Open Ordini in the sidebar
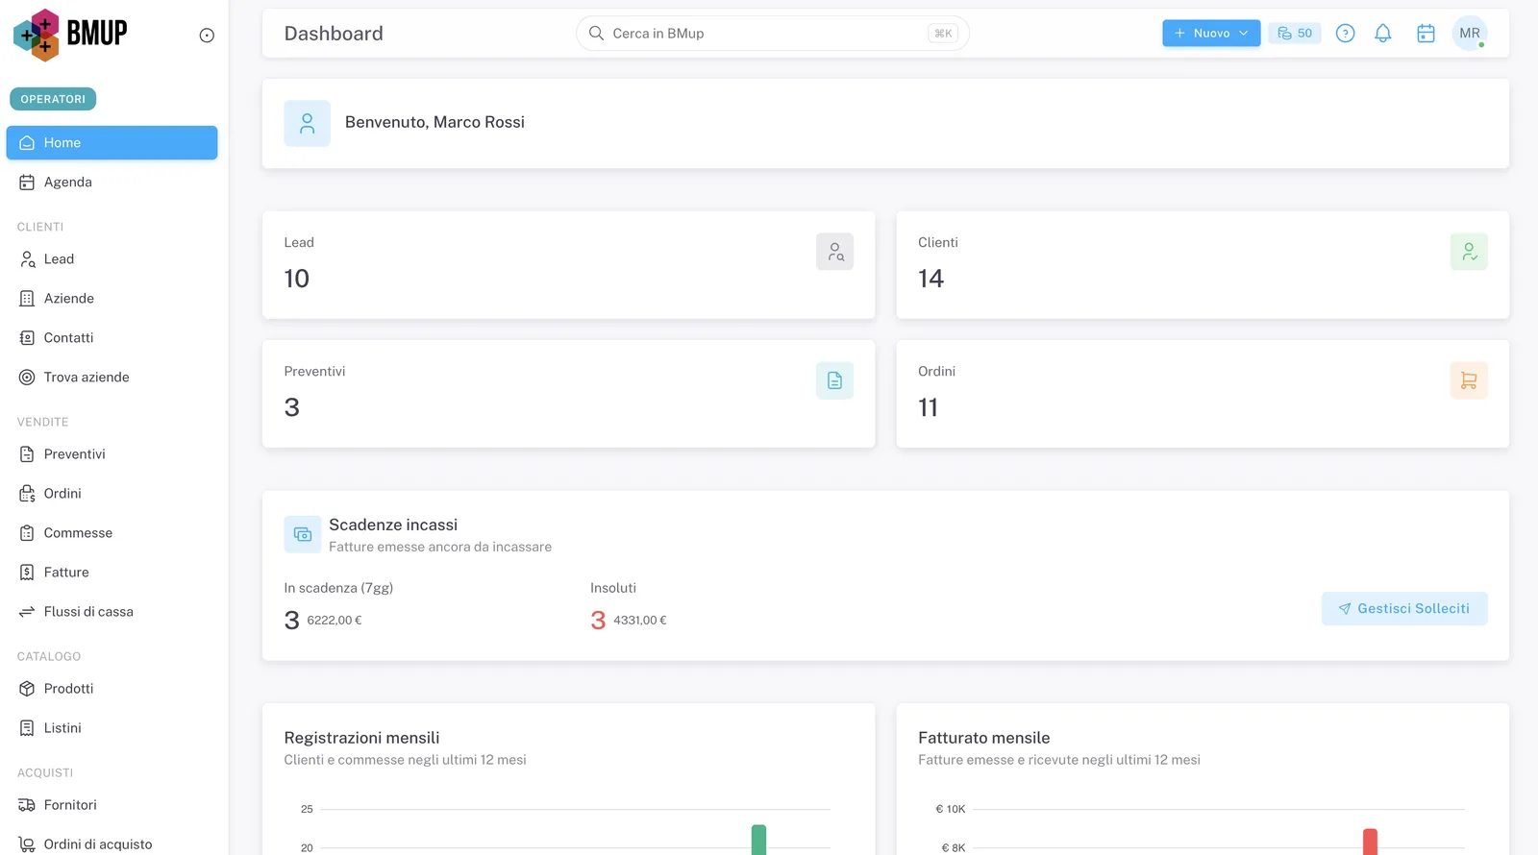This screenshot has width=1538, height=855. coord(112,494)
